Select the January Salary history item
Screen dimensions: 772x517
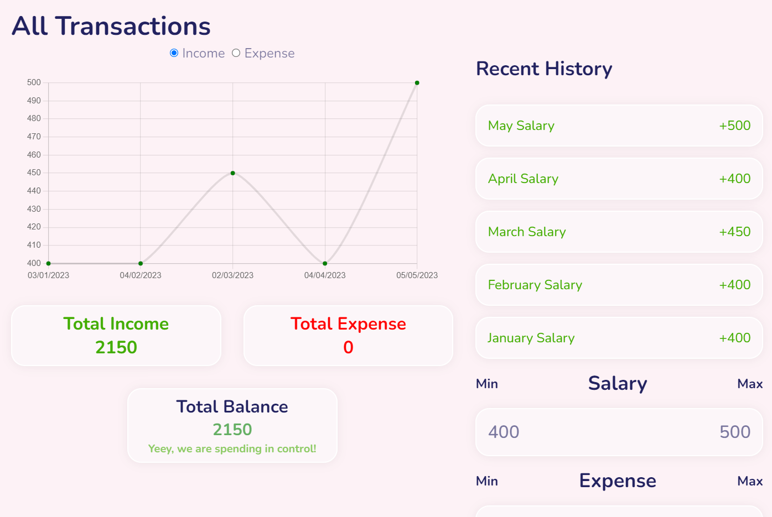[618, 338]
